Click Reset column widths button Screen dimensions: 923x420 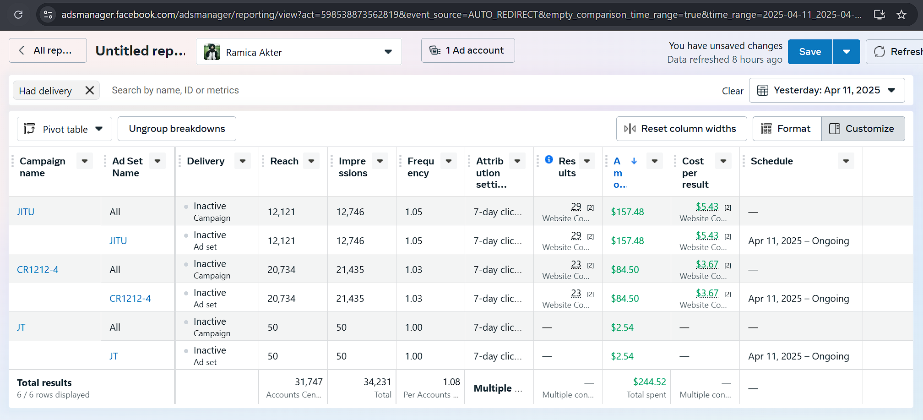point(681,129)
